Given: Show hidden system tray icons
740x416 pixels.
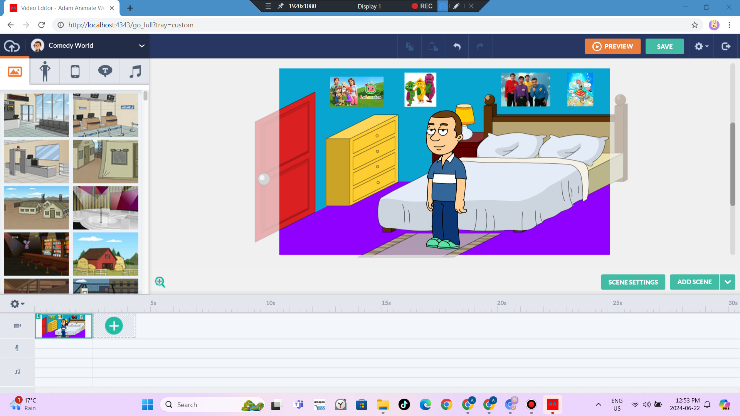Looking at the screenshot, I should tap(598, 404).
